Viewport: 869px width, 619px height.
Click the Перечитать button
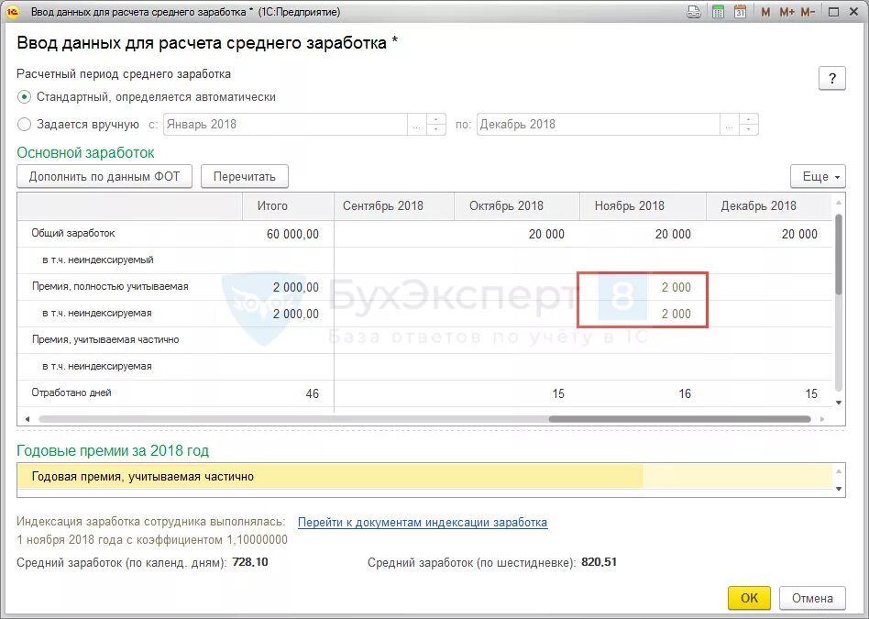point(245,176)
